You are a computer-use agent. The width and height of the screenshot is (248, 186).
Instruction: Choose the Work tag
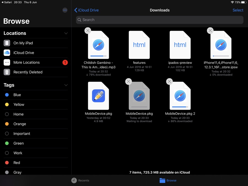tap(36, 153)
